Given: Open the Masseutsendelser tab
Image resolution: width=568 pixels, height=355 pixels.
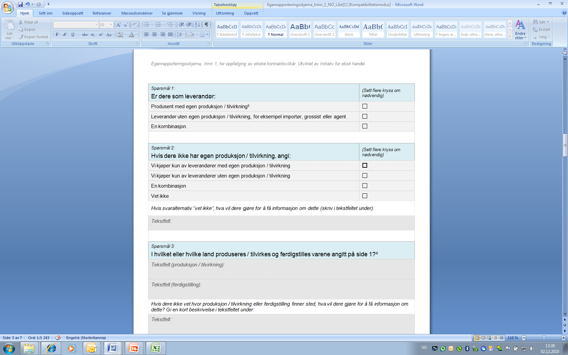Looking at the screenshot, I should 137,13.
